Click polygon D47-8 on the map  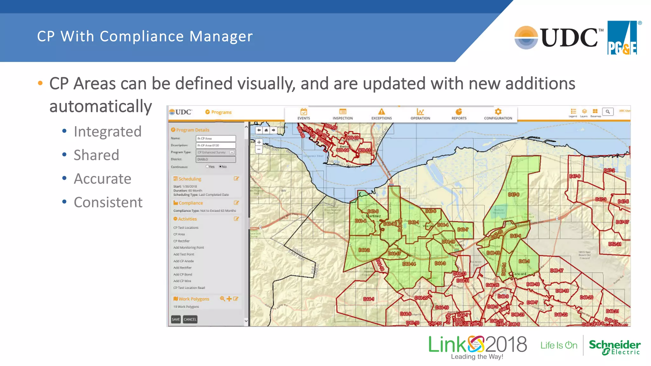click(x=513, y=194)
